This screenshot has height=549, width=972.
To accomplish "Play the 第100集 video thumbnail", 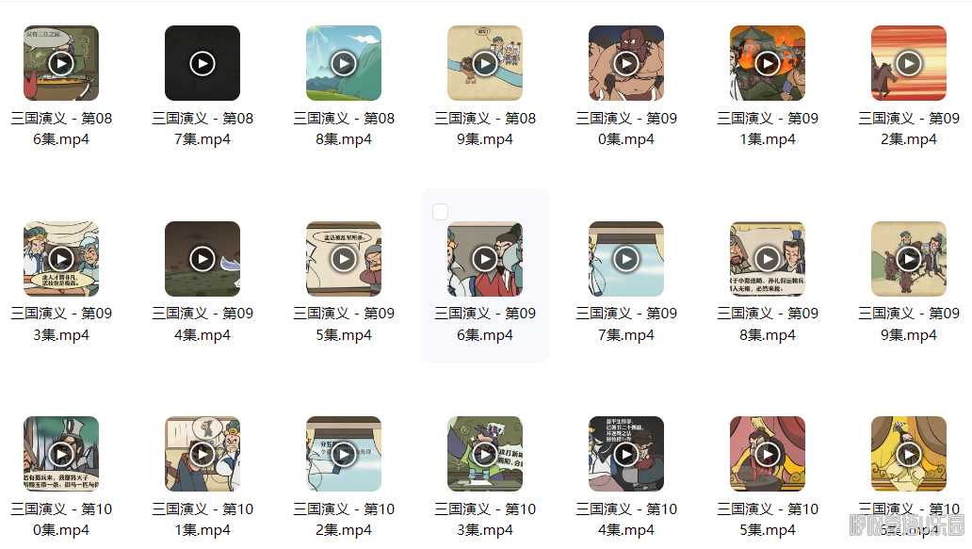I will click(60, 454).
